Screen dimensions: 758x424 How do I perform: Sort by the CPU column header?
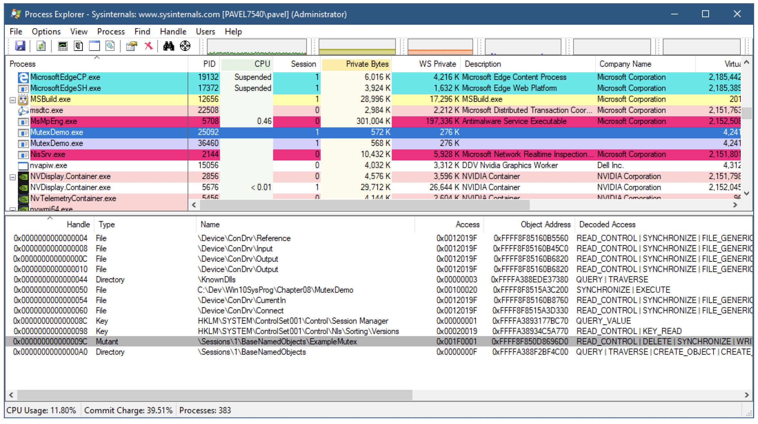(x=246, y=64)
